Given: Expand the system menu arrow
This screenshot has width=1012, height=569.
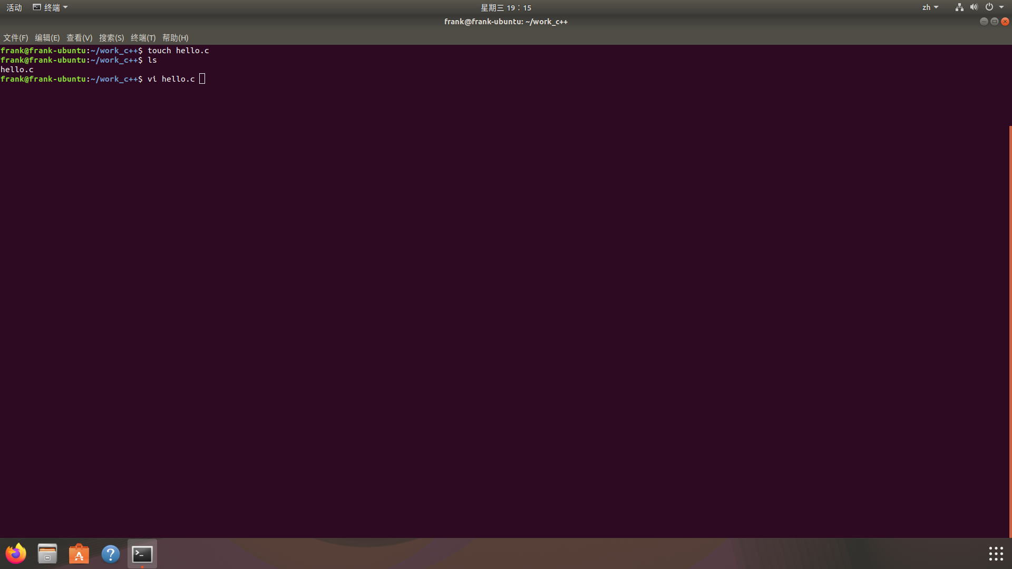Looking at the screenshot, I should pyautogui.click(x=1001, y=7).
